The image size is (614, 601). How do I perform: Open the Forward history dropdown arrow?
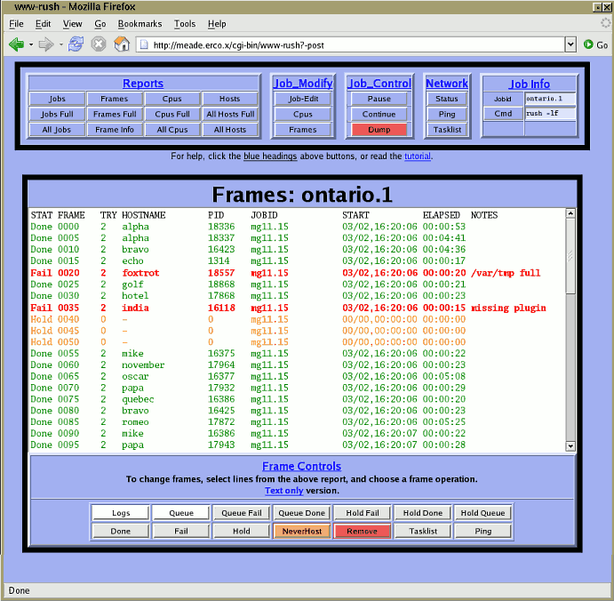pos(61,44)
